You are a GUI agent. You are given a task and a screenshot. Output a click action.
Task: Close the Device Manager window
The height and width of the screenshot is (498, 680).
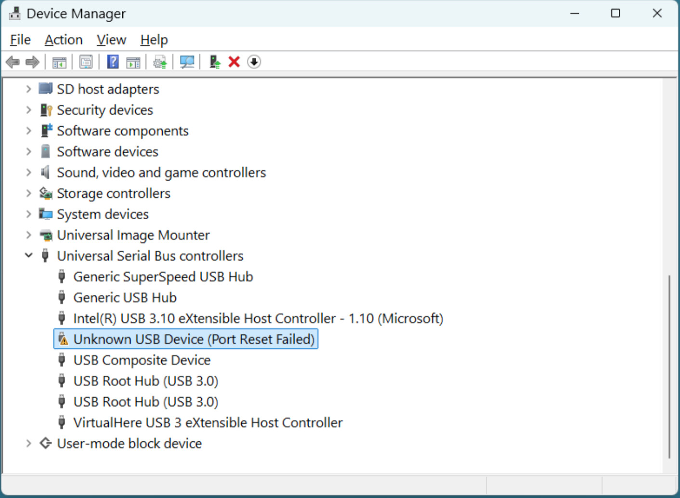pos(657,13)
